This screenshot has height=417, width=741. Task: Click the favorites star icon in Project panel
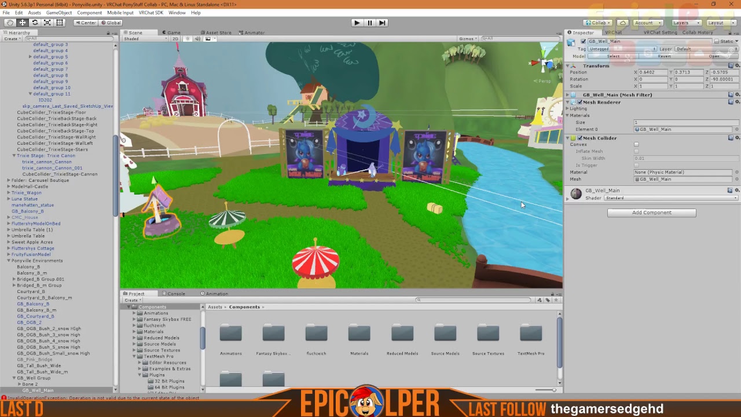click(x=556, y=300)
